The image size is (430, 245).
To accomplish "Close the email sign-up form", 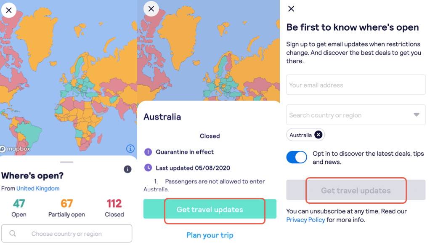I will (291, 9).
